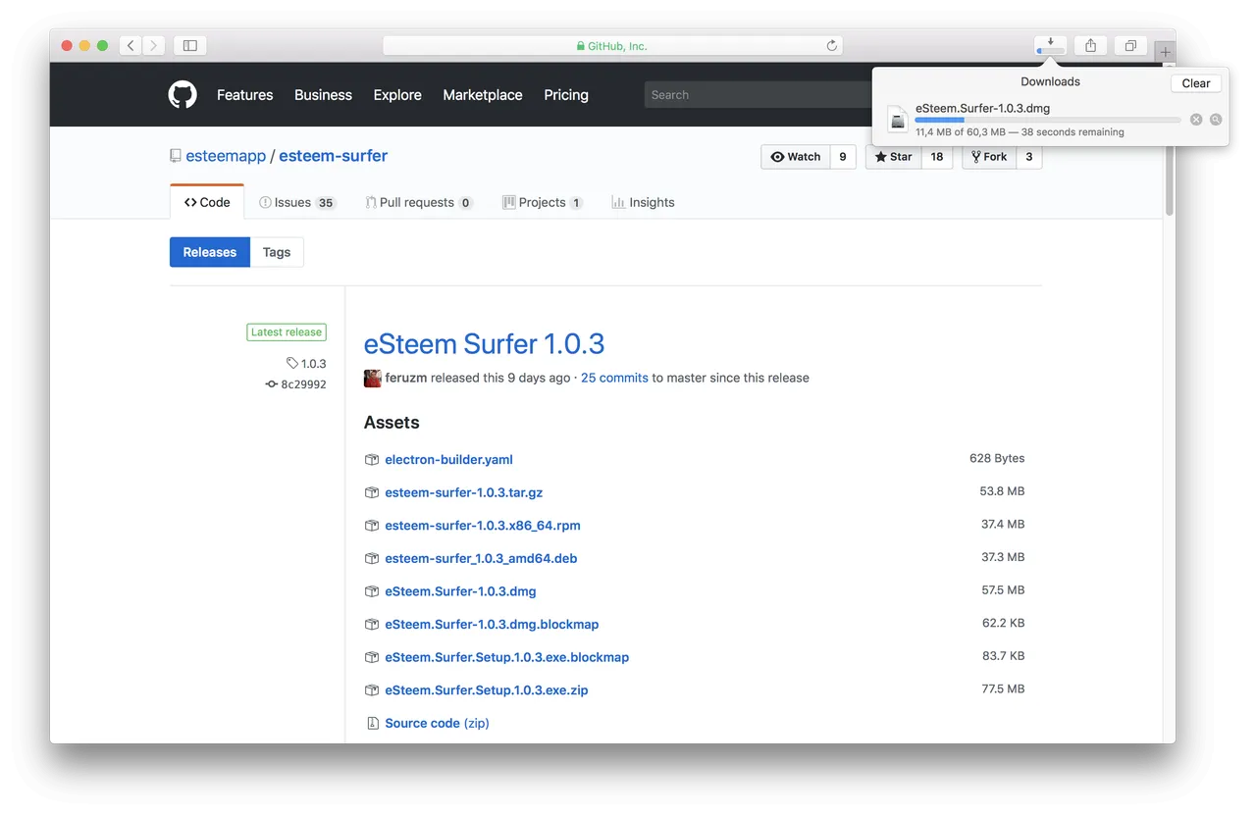
Task: Click the download progress bar in Downloads
Action: pos(1048,120)
